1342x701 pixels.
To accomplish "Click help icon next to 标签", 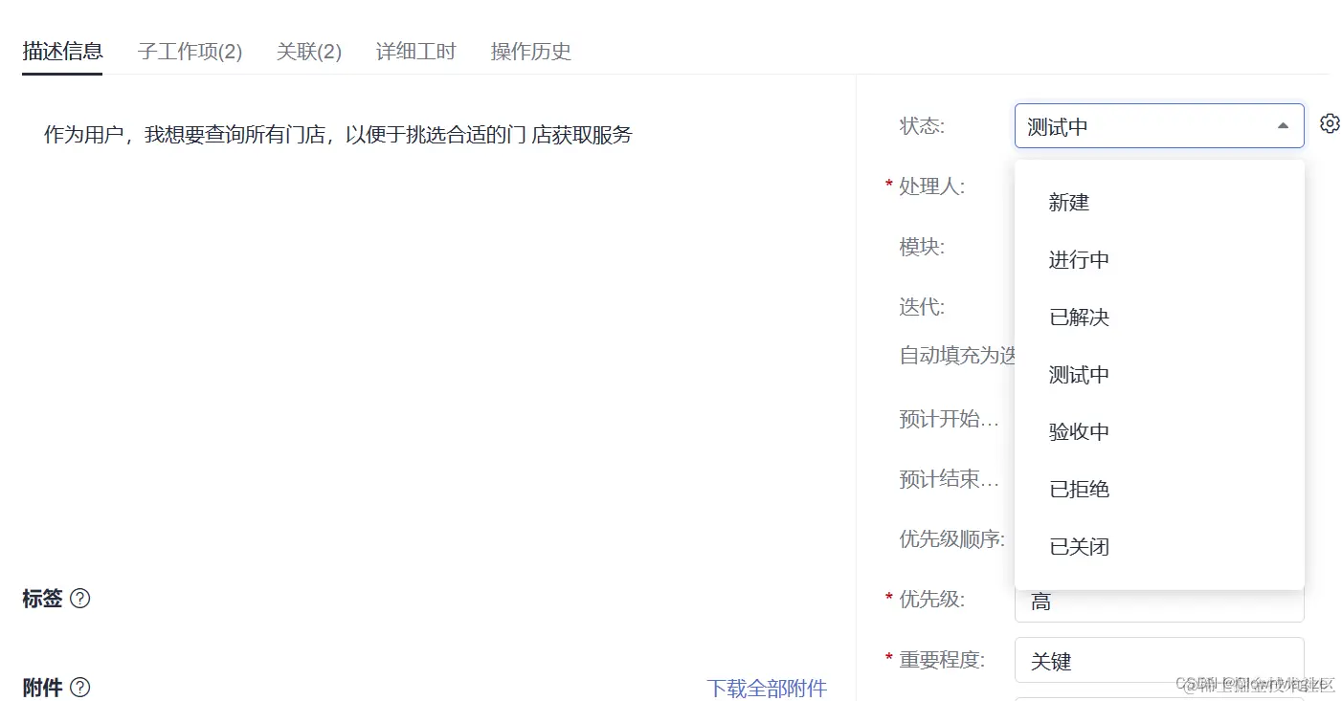I will tap(80, 599).
